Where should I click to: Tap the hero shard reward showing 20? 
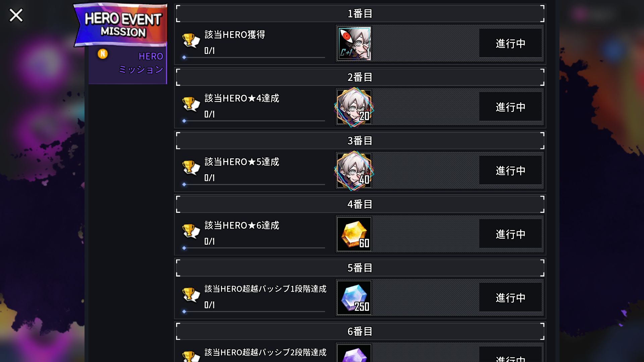pyautogui.click(x=354, y=107)
